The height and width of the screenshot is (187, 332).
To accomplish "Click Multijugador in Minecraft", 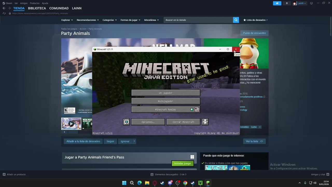I will click(x=166, y=101).
